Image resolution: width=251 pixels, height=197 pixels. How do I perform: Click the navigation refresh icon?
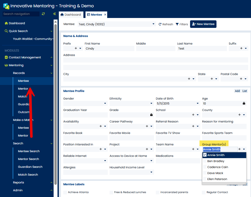[x=43, y=14]
